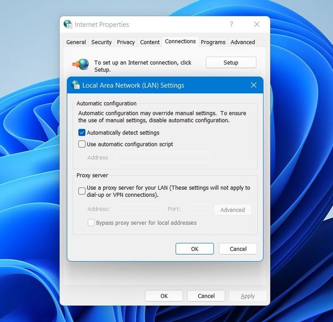Viewport: 333px width, 322px height.
Task: Go to the Content tab
Action: pos(150,42)
